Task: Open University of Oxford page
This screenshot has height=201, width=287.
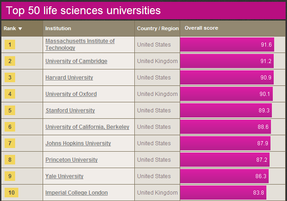Action: tap(71, 94)
